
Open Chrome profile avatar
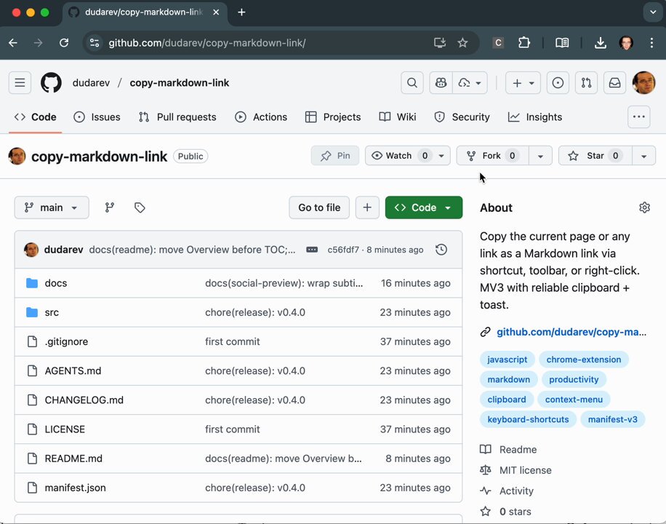pos(626,43)
